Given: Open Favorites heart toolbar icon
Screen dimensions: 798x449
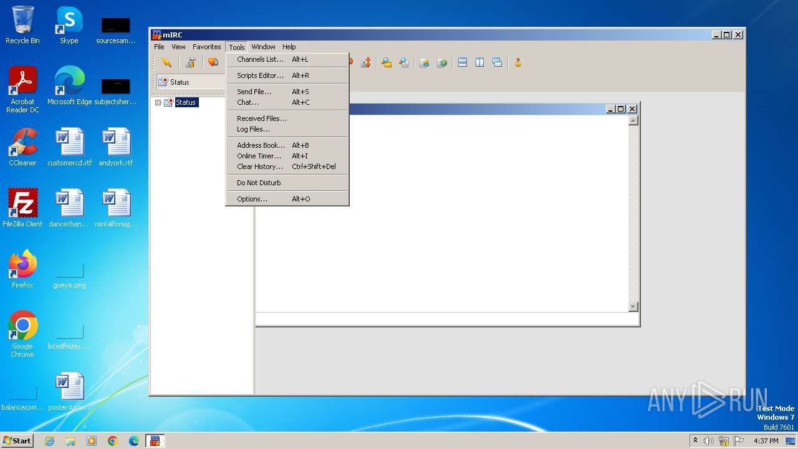Looking at the screenshot, I should [x=213, y=62].
